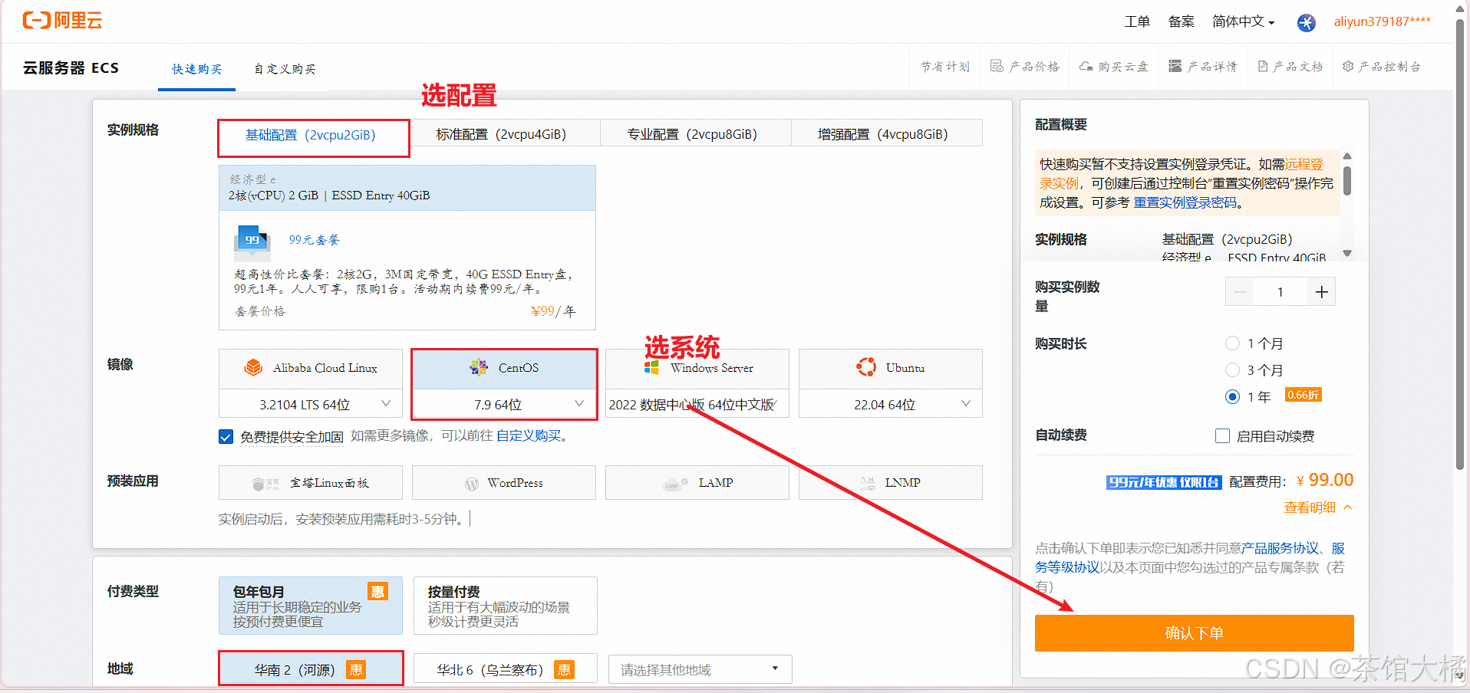Switch to 自定义购买 tab

click(x=285, y=69)
